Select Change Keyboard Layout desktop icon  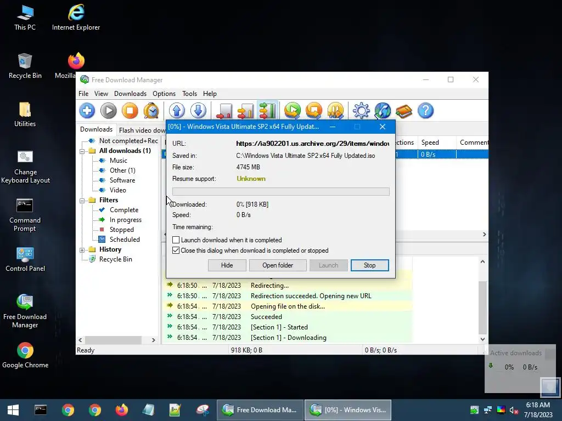click(25, 167)
